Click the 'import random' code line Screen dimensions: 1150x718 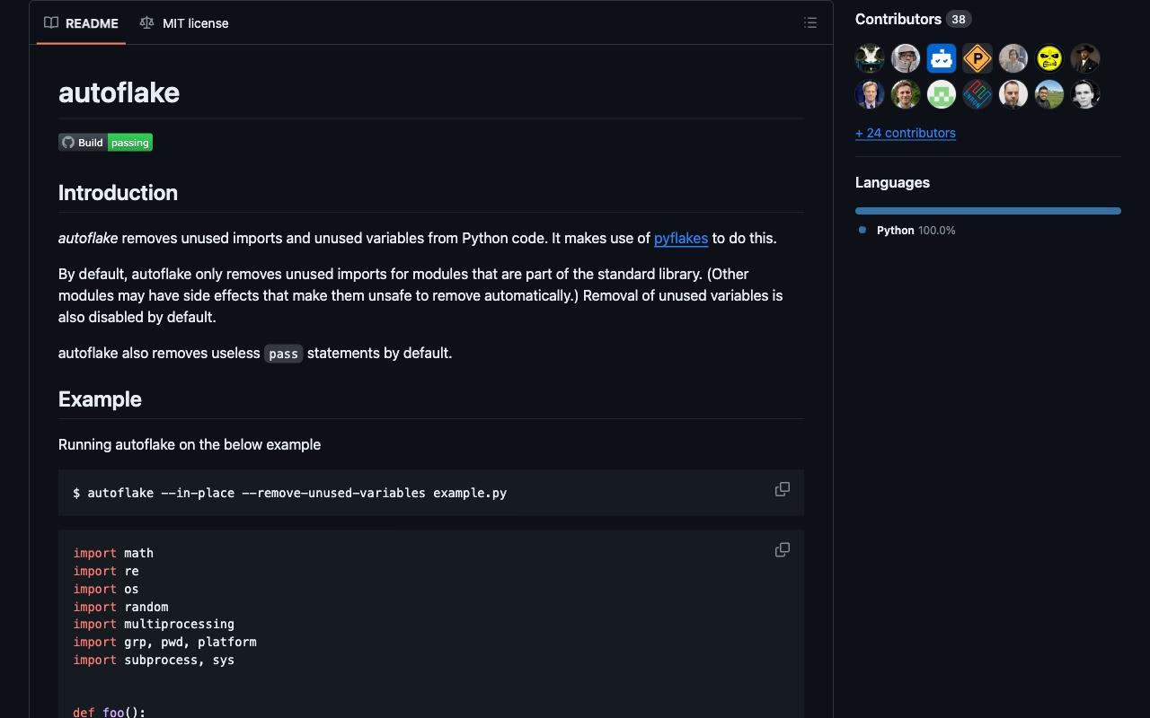click(x=121, y=607)
